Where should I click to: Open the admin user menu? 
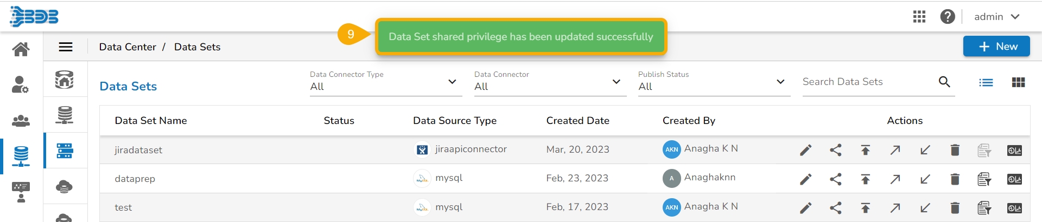point(996,17)
